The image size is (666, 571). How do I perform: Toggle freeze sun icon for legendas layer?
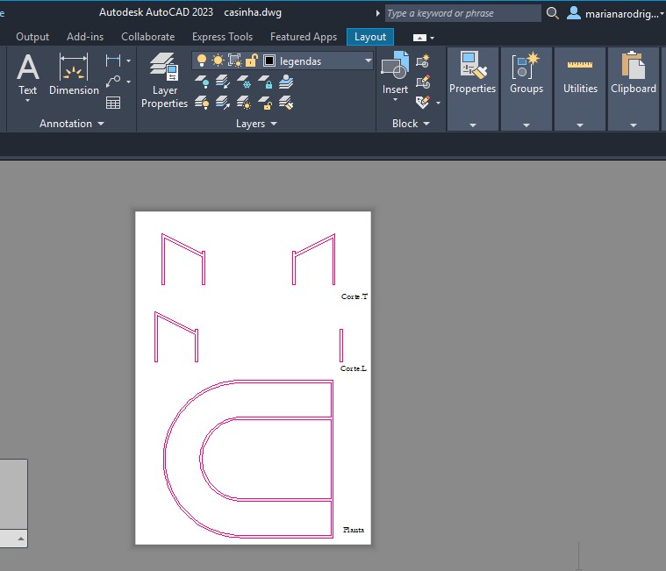click(218, 61)
